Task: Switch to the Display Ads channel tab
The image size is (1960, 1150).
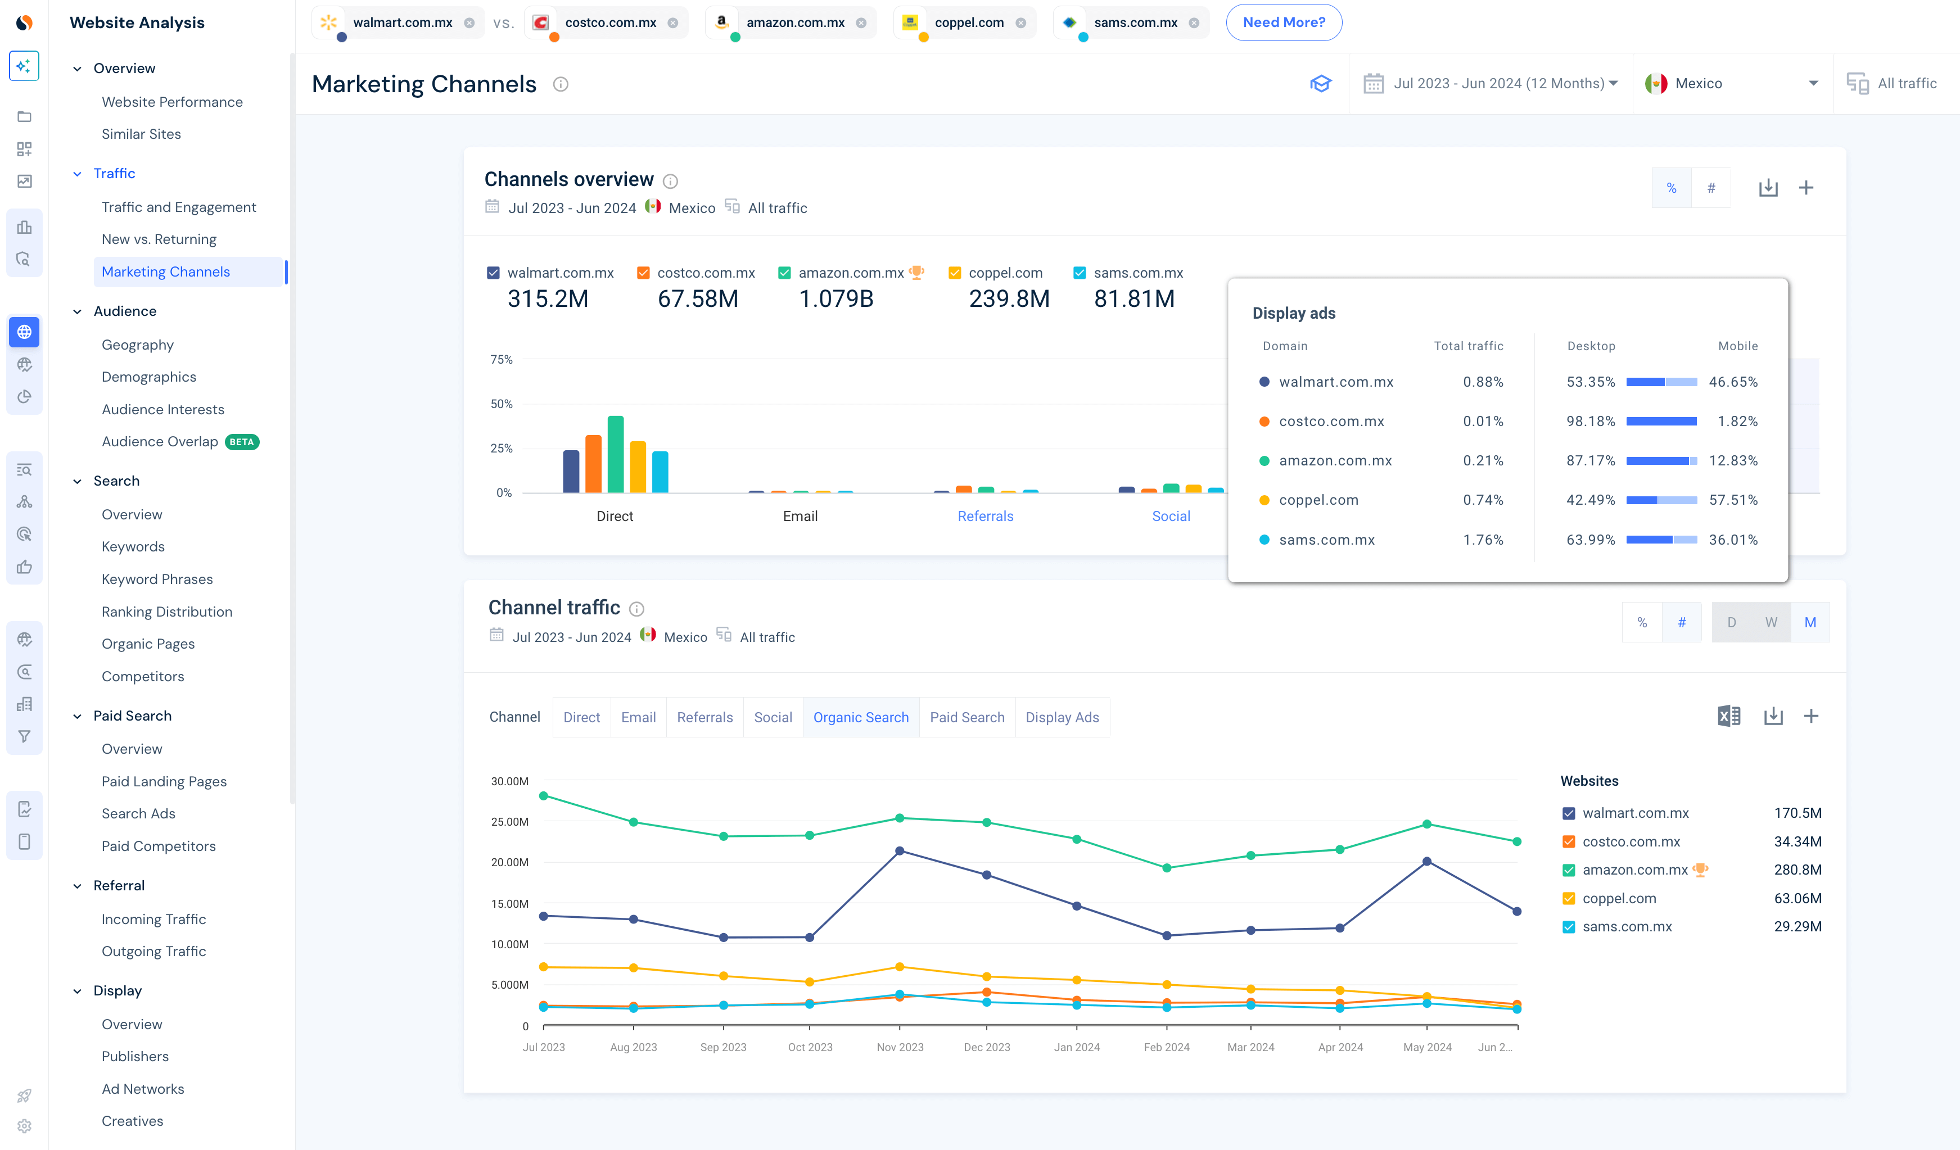Action: 1062,717
